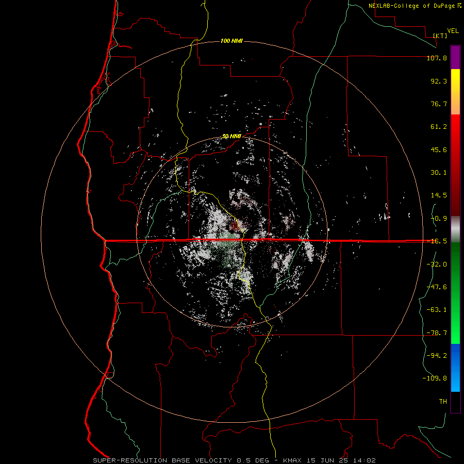
Task: Click the KMAX 15 JUN 25 14:02 timestamp
Action: click(329, 460)
